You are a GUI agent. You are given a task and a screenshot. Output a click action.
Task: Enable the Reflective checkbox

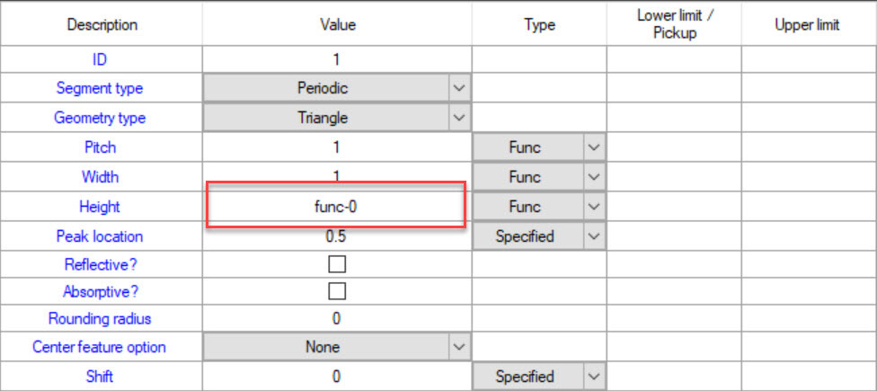pos(337,264)
